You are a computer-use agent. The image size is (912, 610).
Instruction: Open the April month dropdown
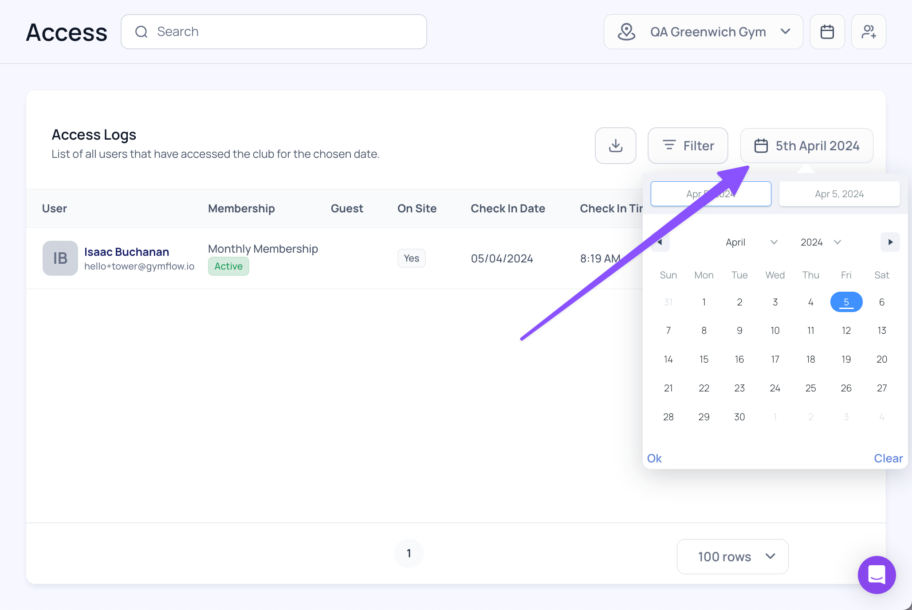(751, 242)
